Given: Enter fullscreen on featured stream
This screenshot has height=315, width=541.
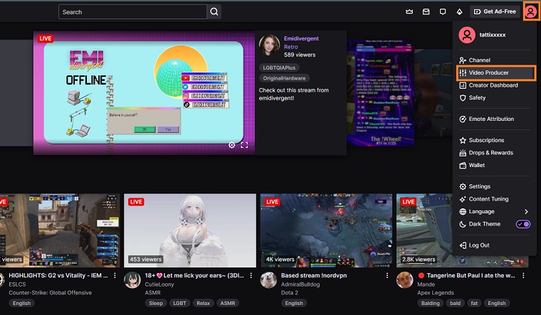Looking at the screenshot, I should [244, 145].
